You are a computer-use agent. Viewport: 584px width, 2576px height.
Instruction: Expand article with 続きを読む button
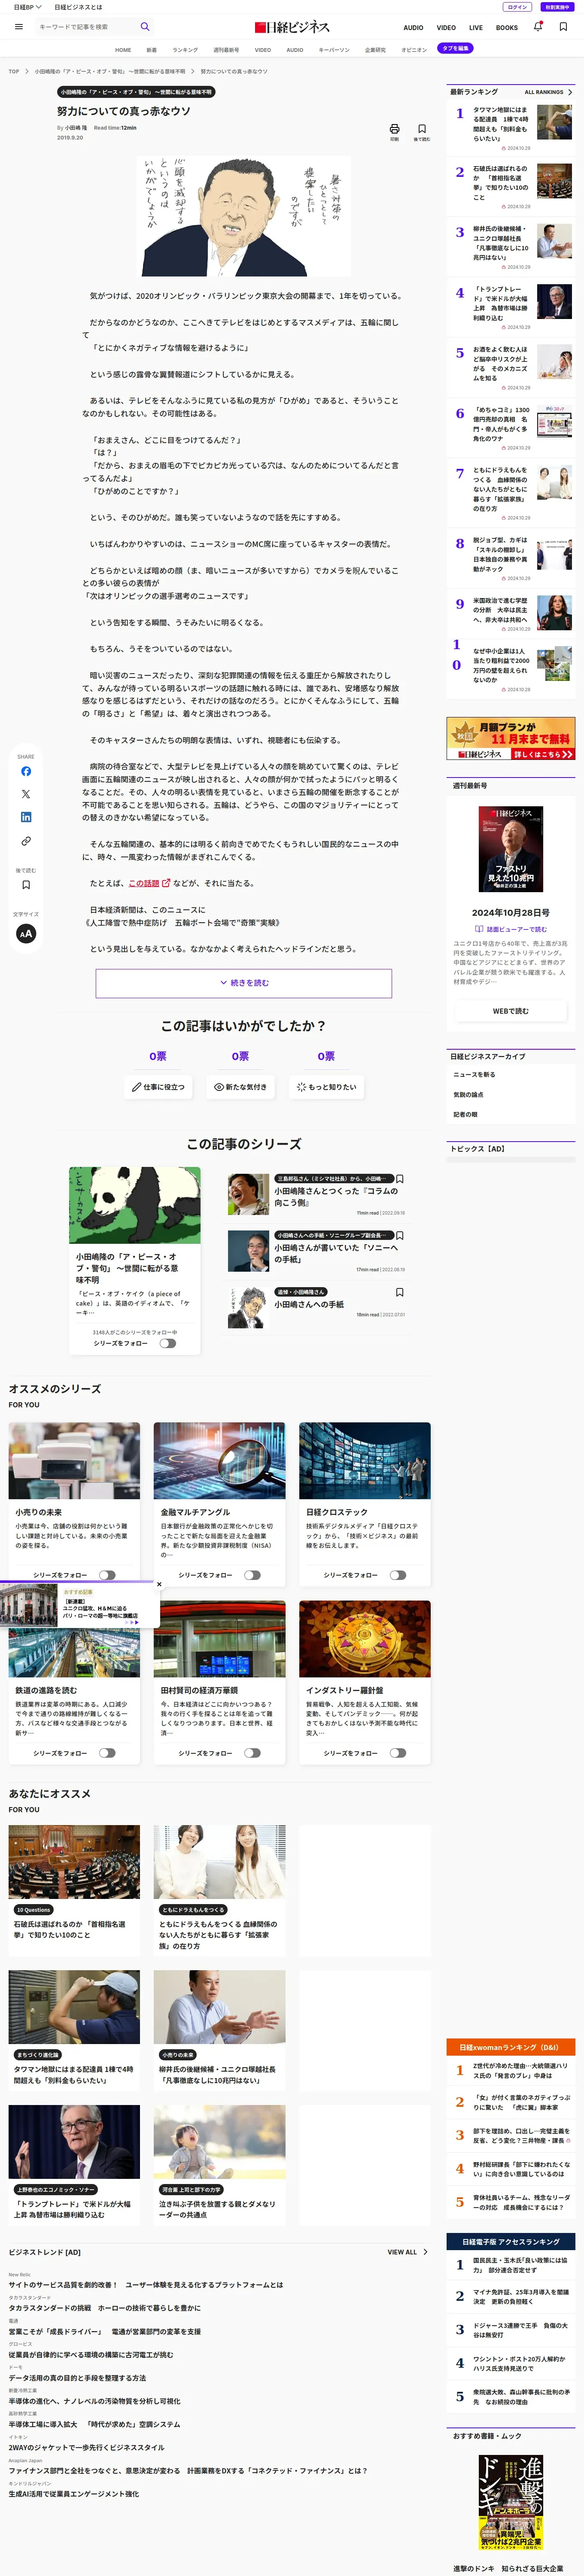tap(244, 983)
